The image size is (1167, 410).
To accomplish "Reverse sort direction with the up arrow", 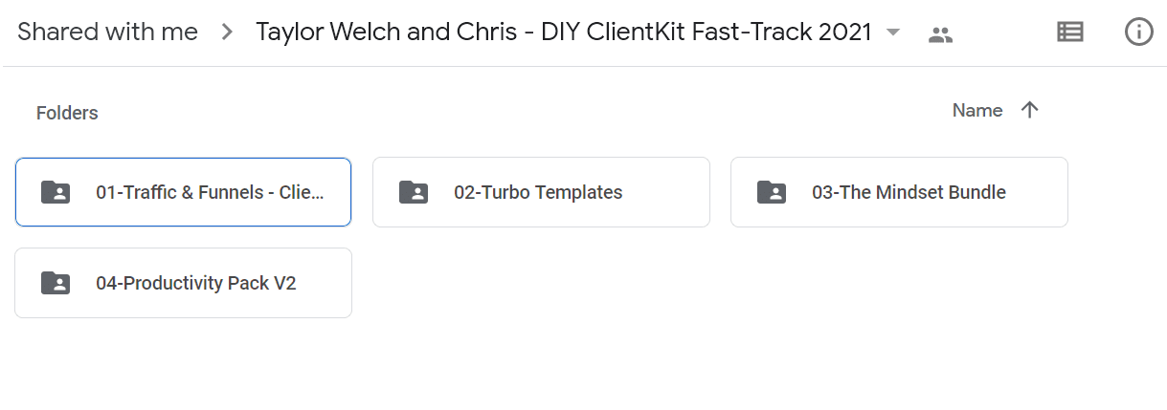I will pos(1029,110).
